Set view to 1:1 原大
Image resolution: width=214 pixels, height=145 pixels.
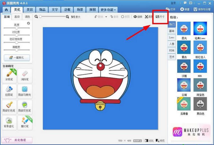(x=76, y=17)
